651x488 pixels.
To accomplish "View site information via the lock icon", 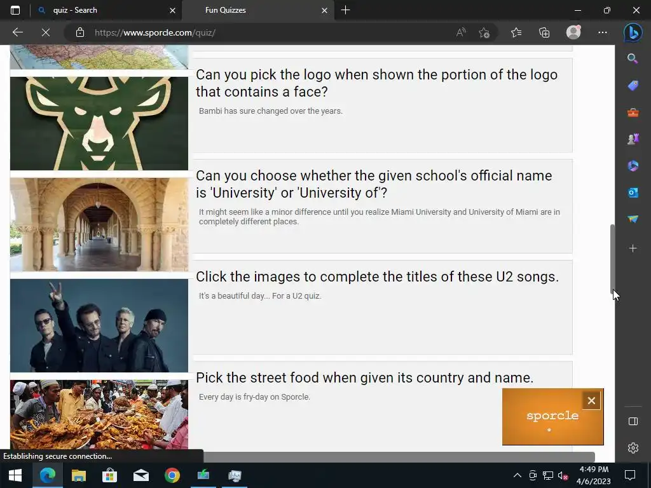I will (80, 32).
